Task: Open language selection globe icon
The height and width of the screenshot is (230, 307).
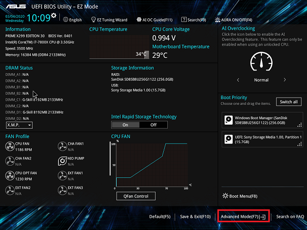Action: coord(65,20)
